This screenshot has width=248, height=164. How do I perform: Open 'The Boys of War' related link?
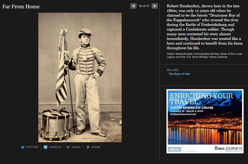pos(179,74)
